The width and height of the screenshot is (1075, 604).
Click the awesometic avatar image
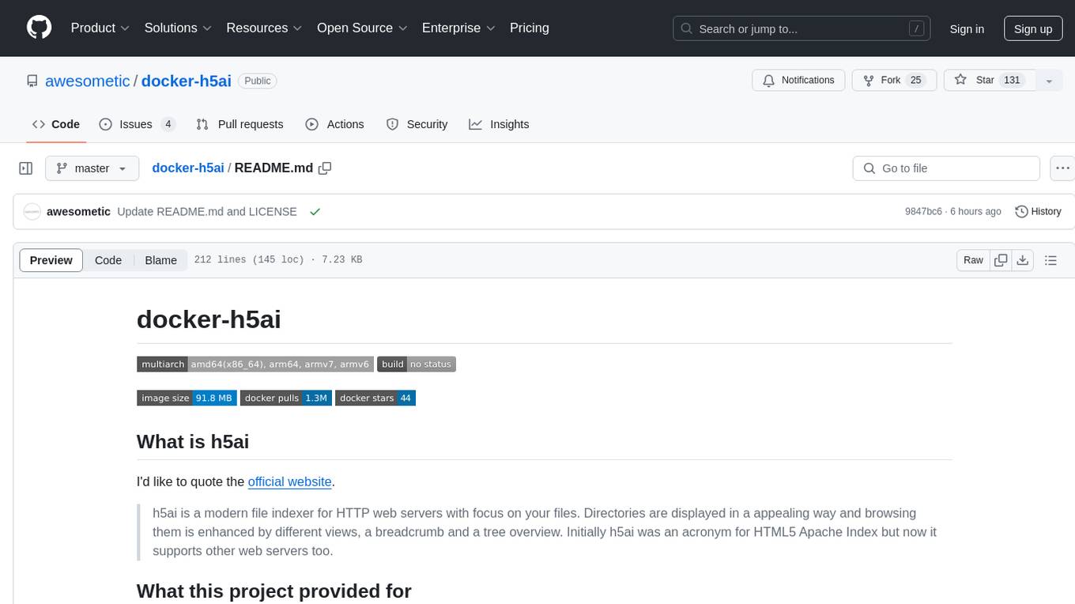tap(32, 212)
